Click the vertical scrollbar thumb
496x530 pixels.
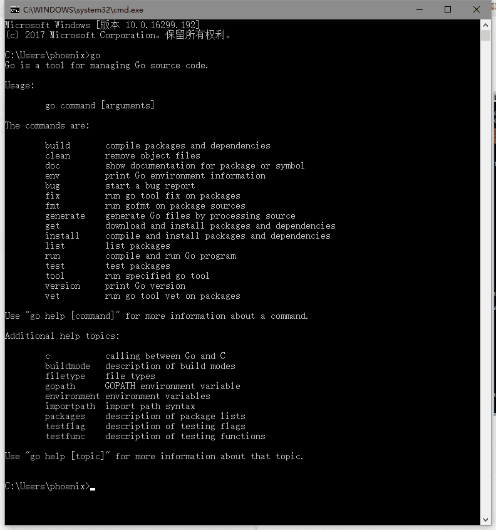pos(485,36)
